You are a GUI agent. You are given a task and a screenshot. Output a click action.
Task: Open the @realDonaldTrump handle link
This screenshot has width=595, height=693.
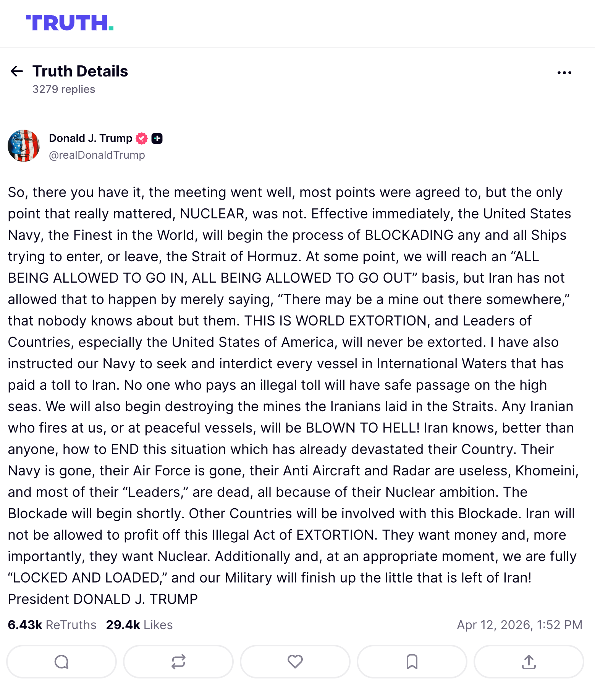(97, 155)
